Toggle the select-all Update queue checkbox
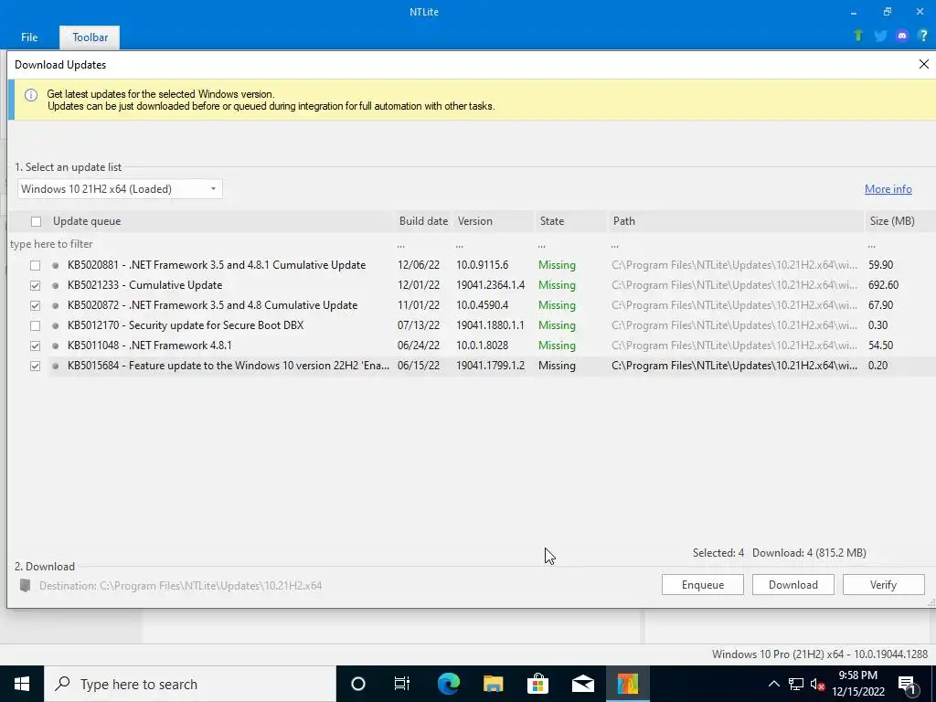Screen dimensions: 936x702 (37, 221)
